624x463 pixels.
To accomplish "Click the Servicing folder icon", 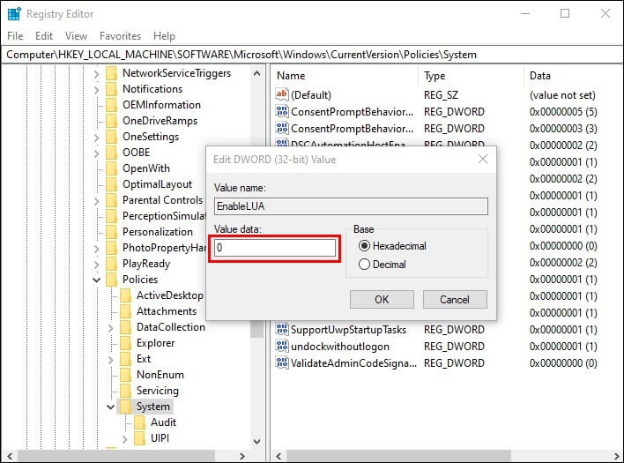I will 126,391.
